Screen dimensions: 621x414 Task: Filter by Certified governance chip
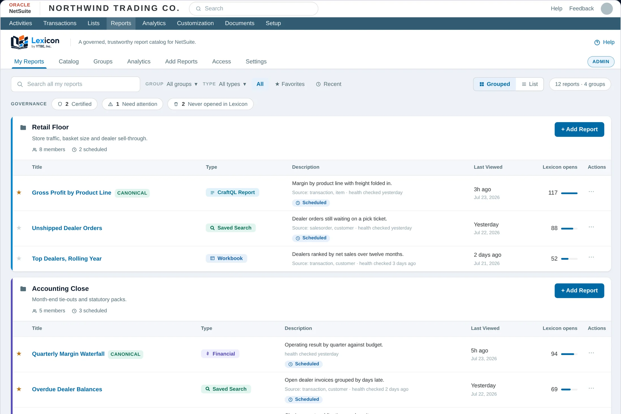click(x=75, y=104)
